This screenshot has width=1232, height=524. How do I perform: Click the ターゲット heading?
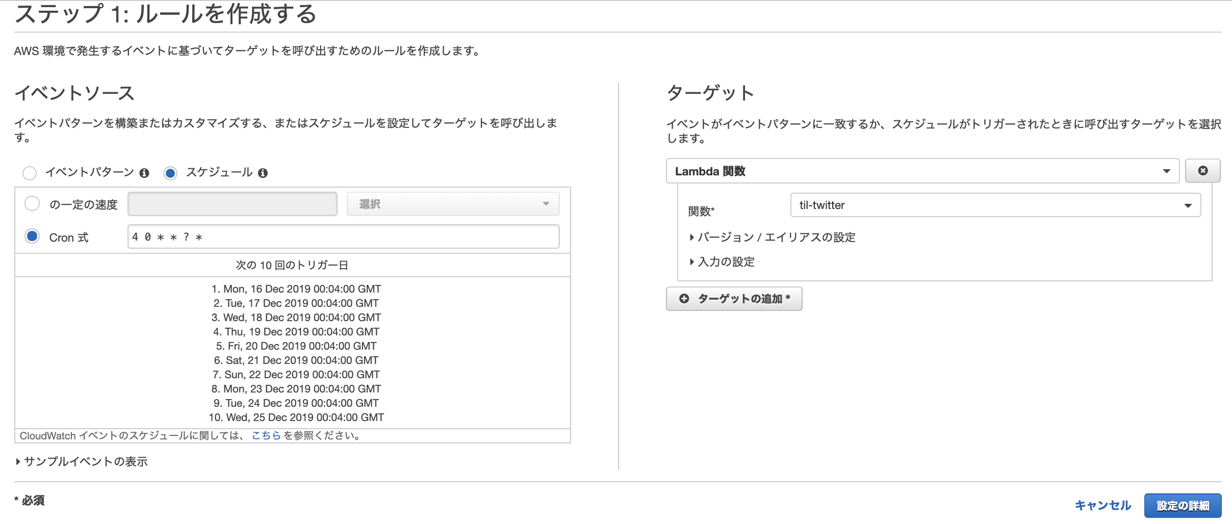[x=710, y=93]
